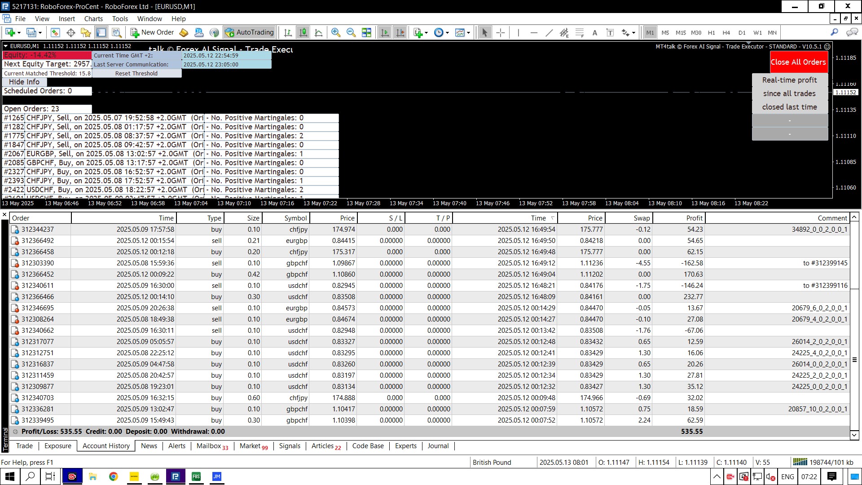Click the Reset Threshold button
Viewport: 862px width, 485px height.
(136, 74)
